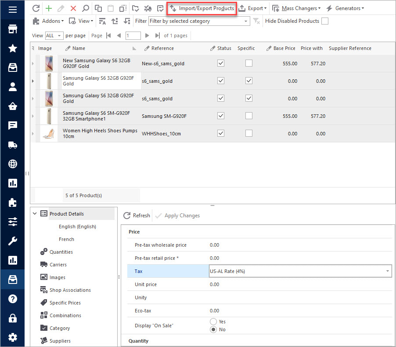Screen dimensions: 396x347
Task: Click the sort ascending arrow icon in the second toolbar
Action: pyautogui.click(x=115, y=21)
